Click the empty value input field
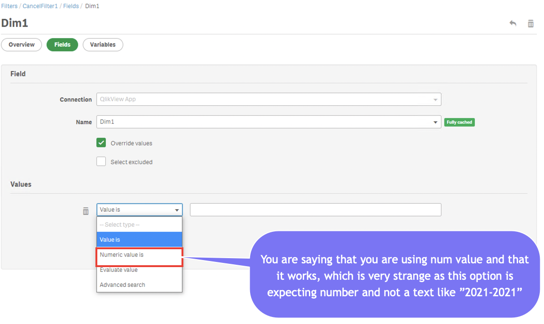Image resolution: width=544 pixels, height=324 pixels. point(315,210)
